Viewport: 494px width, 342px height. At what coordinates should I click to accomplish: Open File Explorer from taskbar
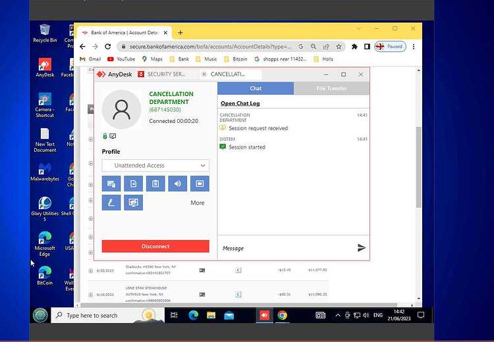pyautogui.click(x=211, y=315)
